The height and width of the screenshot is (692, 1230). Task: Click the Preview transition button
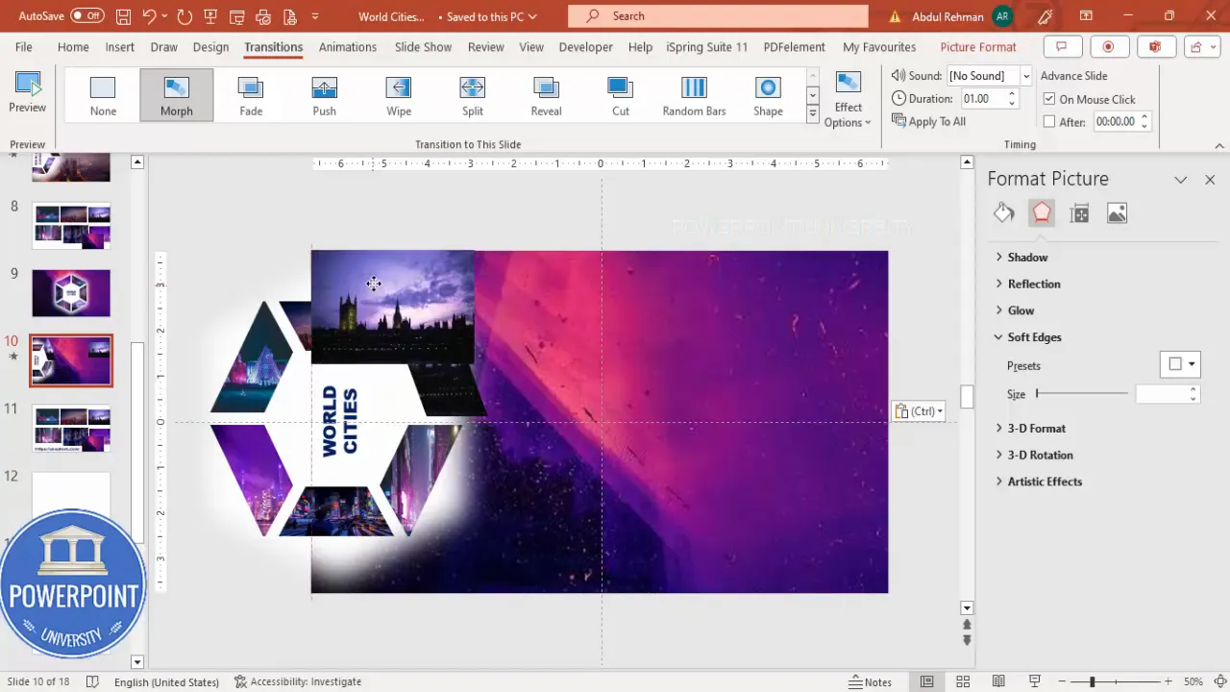[x=28, y=93]
